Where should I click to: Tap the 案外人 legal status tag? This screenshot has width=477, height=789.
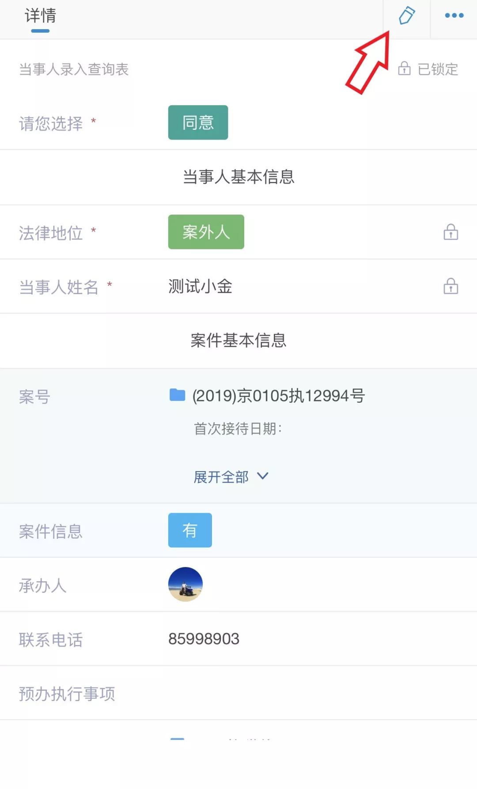(x=206, y=232)
